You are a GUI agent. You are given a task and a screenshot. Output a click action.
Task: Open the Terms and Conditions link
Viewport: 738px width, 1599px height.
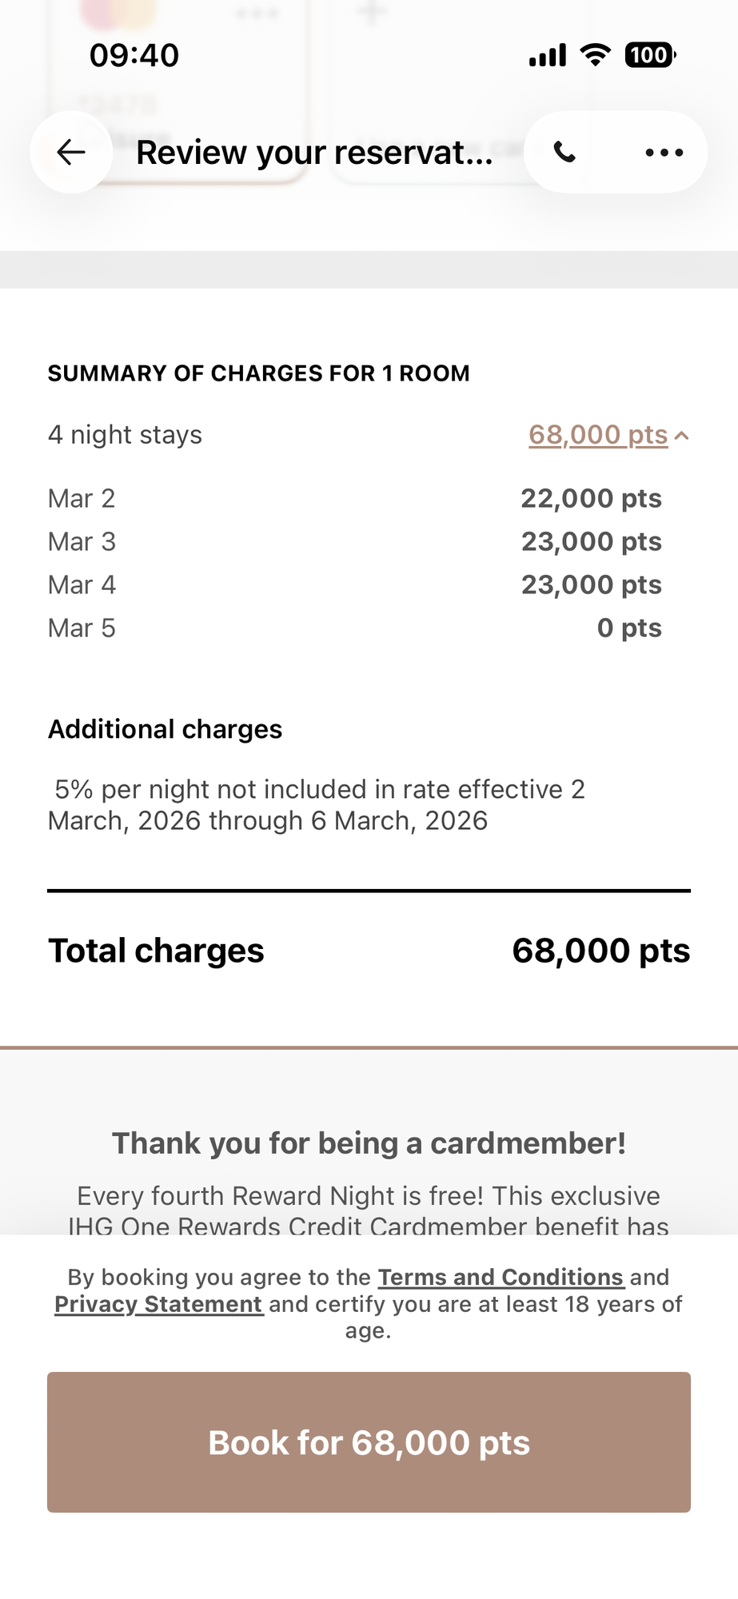coord(501,1277)
